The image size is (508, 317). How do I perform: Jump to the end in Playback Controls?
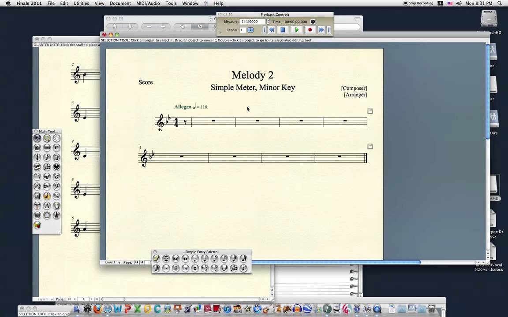pyautogui.click(x=329, y=30)
